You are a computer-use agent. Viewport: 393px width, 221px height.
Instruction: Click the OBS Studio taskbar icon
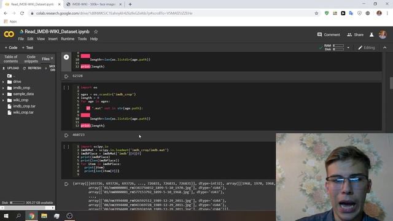click(x=69, y=215)
